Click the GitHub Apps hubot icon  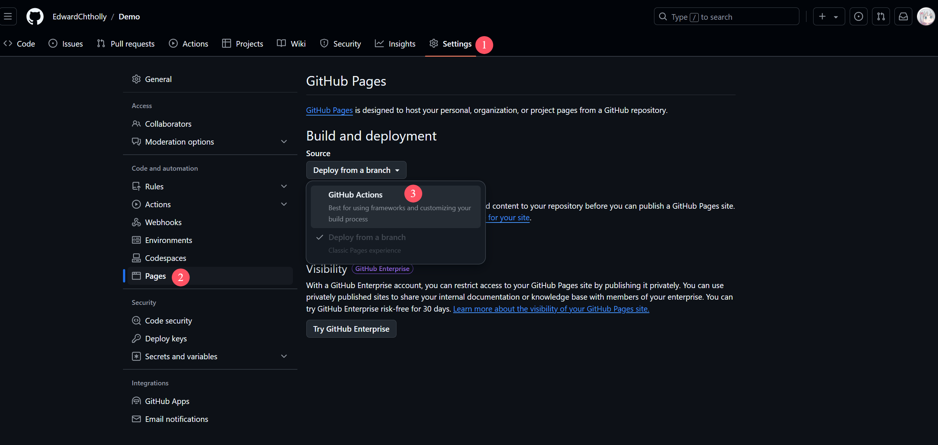[136, 401]
